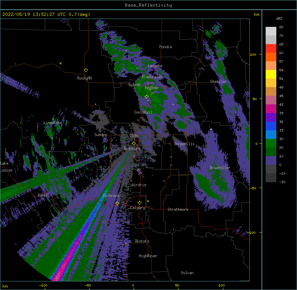Select the Blackfalds label on the map
Screen dimensions: 297x290
click(x=152, y=77)
